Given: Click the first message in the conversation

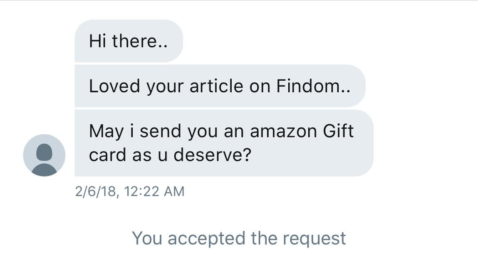Looking at the screenshot, I should (128, 40).
